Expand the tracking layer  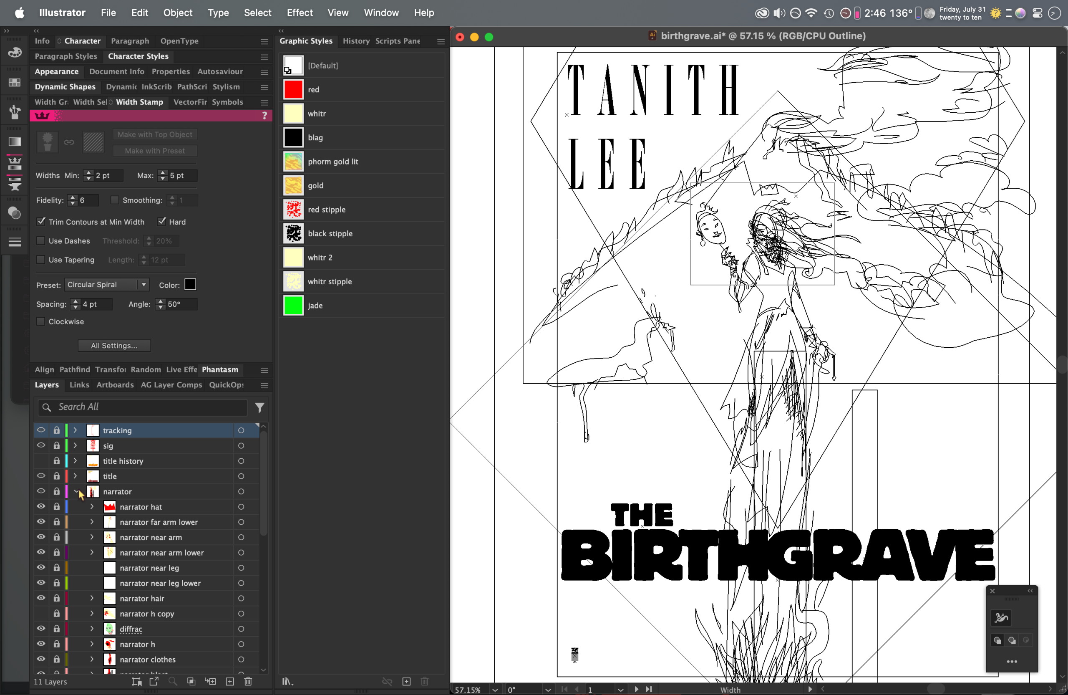tap(76, 430)
